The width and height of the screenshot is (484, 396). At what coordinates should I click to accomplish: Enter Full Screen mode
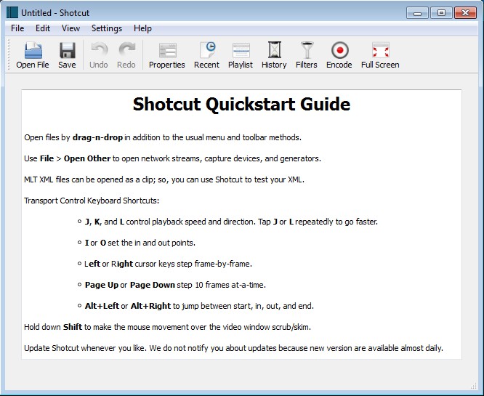[380, 55]
